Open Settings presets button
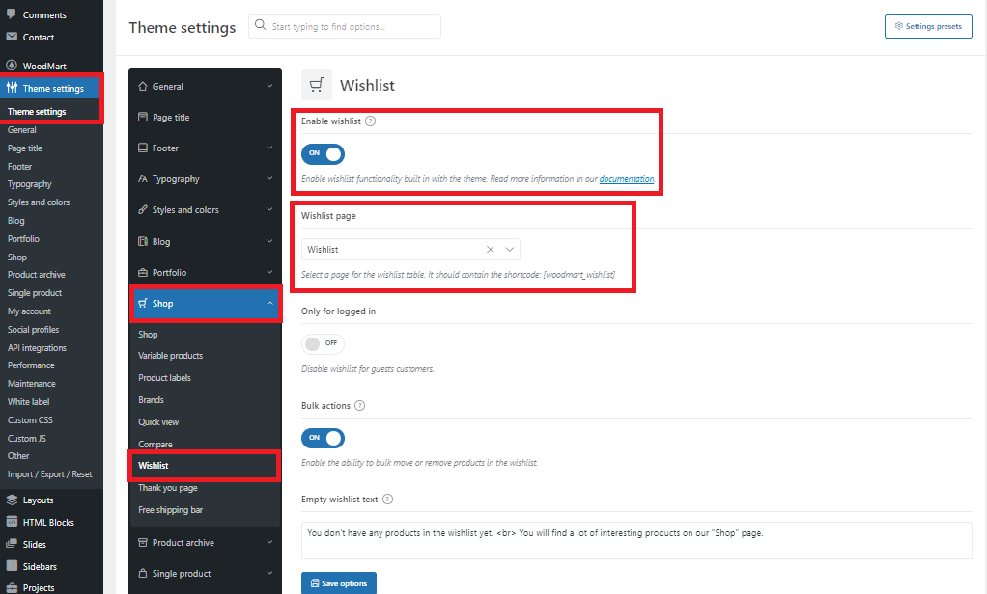987x594 pixels. (928, 26)
